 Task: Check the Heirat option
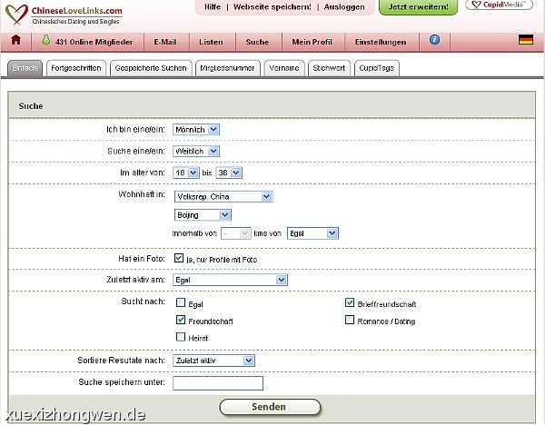(x=181, y=337)
